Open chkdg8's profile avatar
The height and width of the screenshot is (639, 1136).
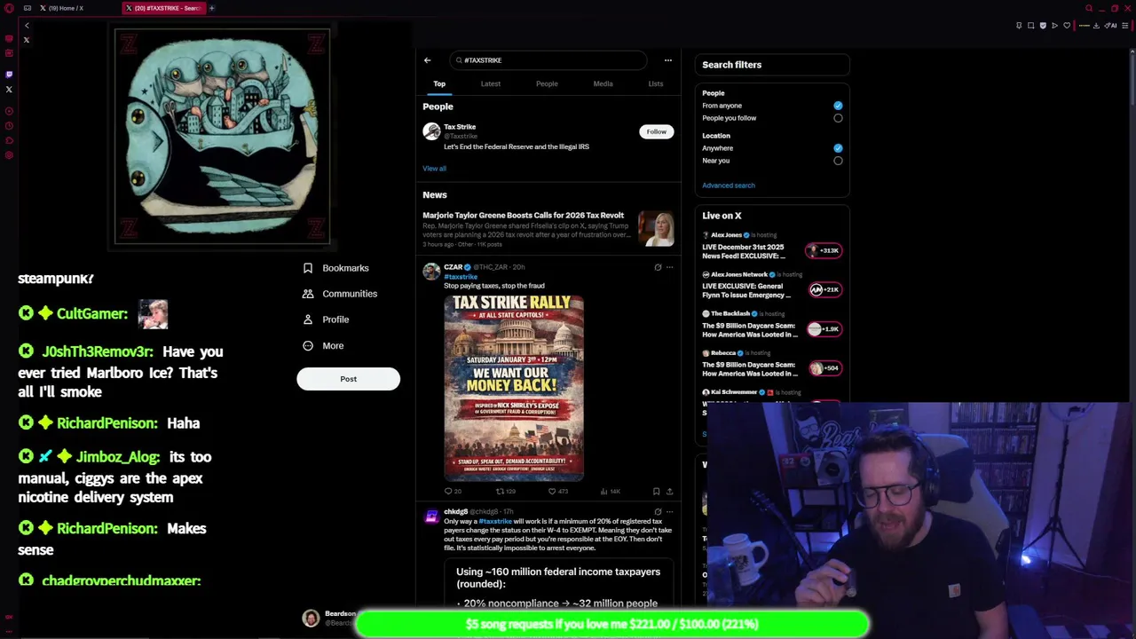(431, 517)
